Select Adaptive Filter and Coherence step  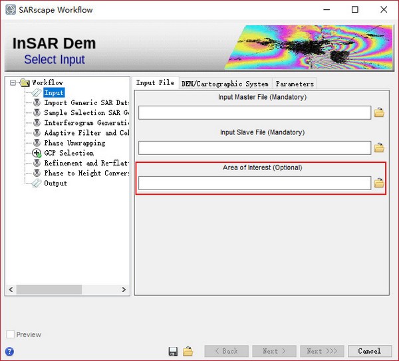point(86,133)
